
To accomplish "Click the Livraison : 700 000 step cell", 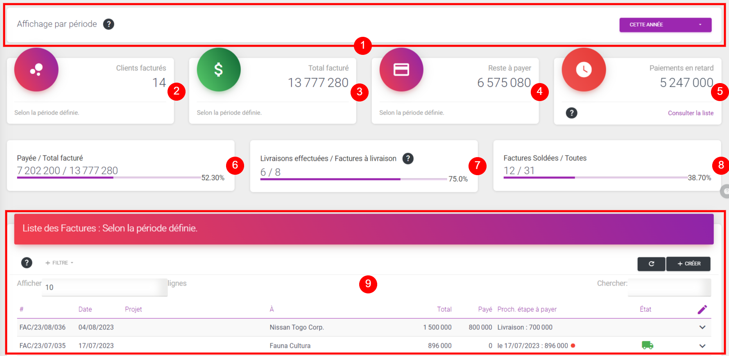I will (525, 327).
